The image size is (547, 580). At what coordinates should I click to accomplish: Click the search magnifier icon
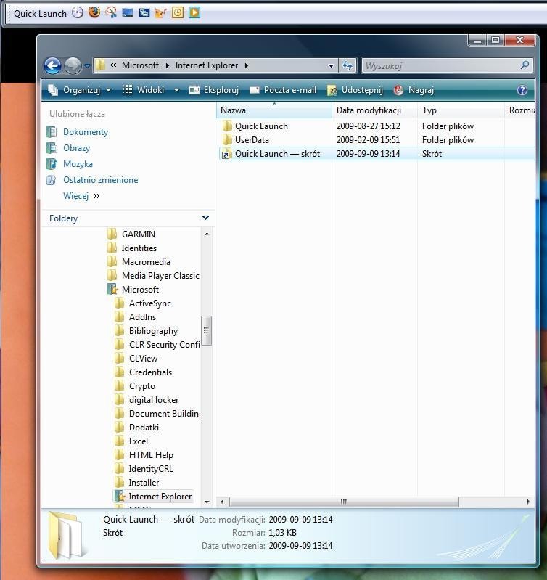pyautogui.click(x=525, y=65)
